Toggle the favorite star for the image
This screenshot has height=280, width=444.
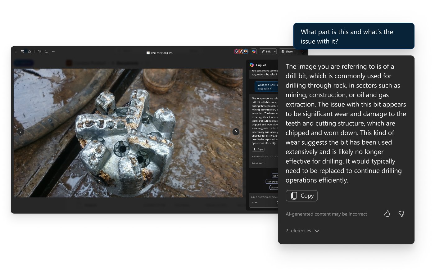(x=29, y=51)
